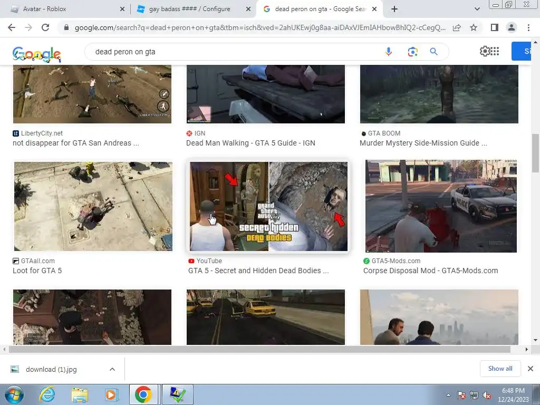This screenshot has width=540, height=405.
Task: Submit search with the magnifier icon
Action: (x=434, y=52)
